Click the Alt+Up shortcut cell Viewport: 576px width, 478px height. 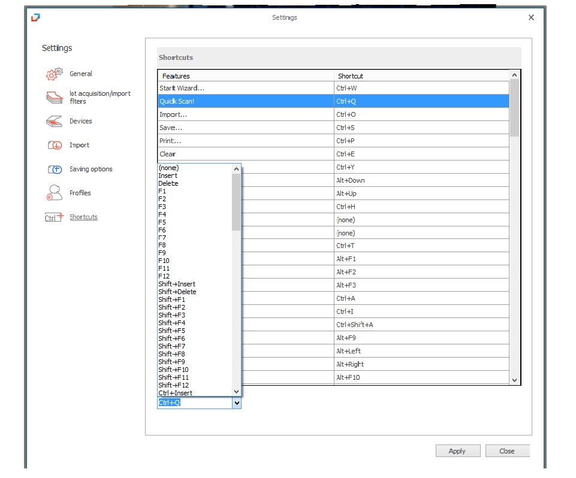[x=422, y=194]
